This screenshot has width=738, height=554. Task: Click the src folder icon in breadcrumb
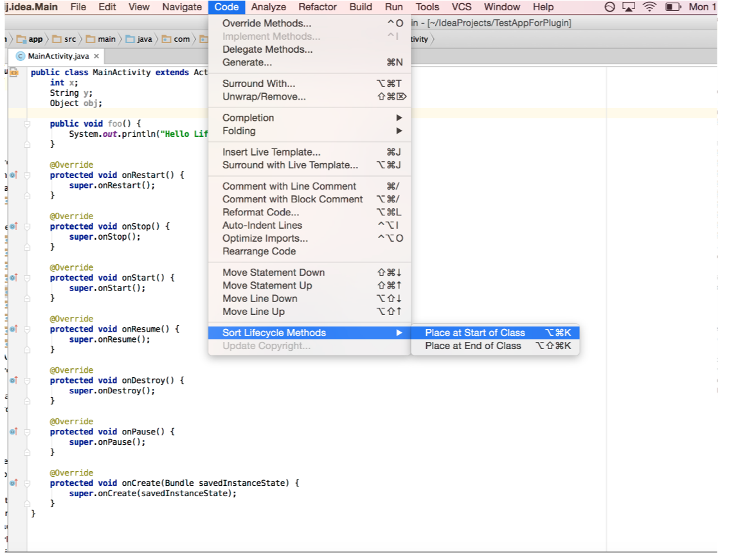pos(57,39)
